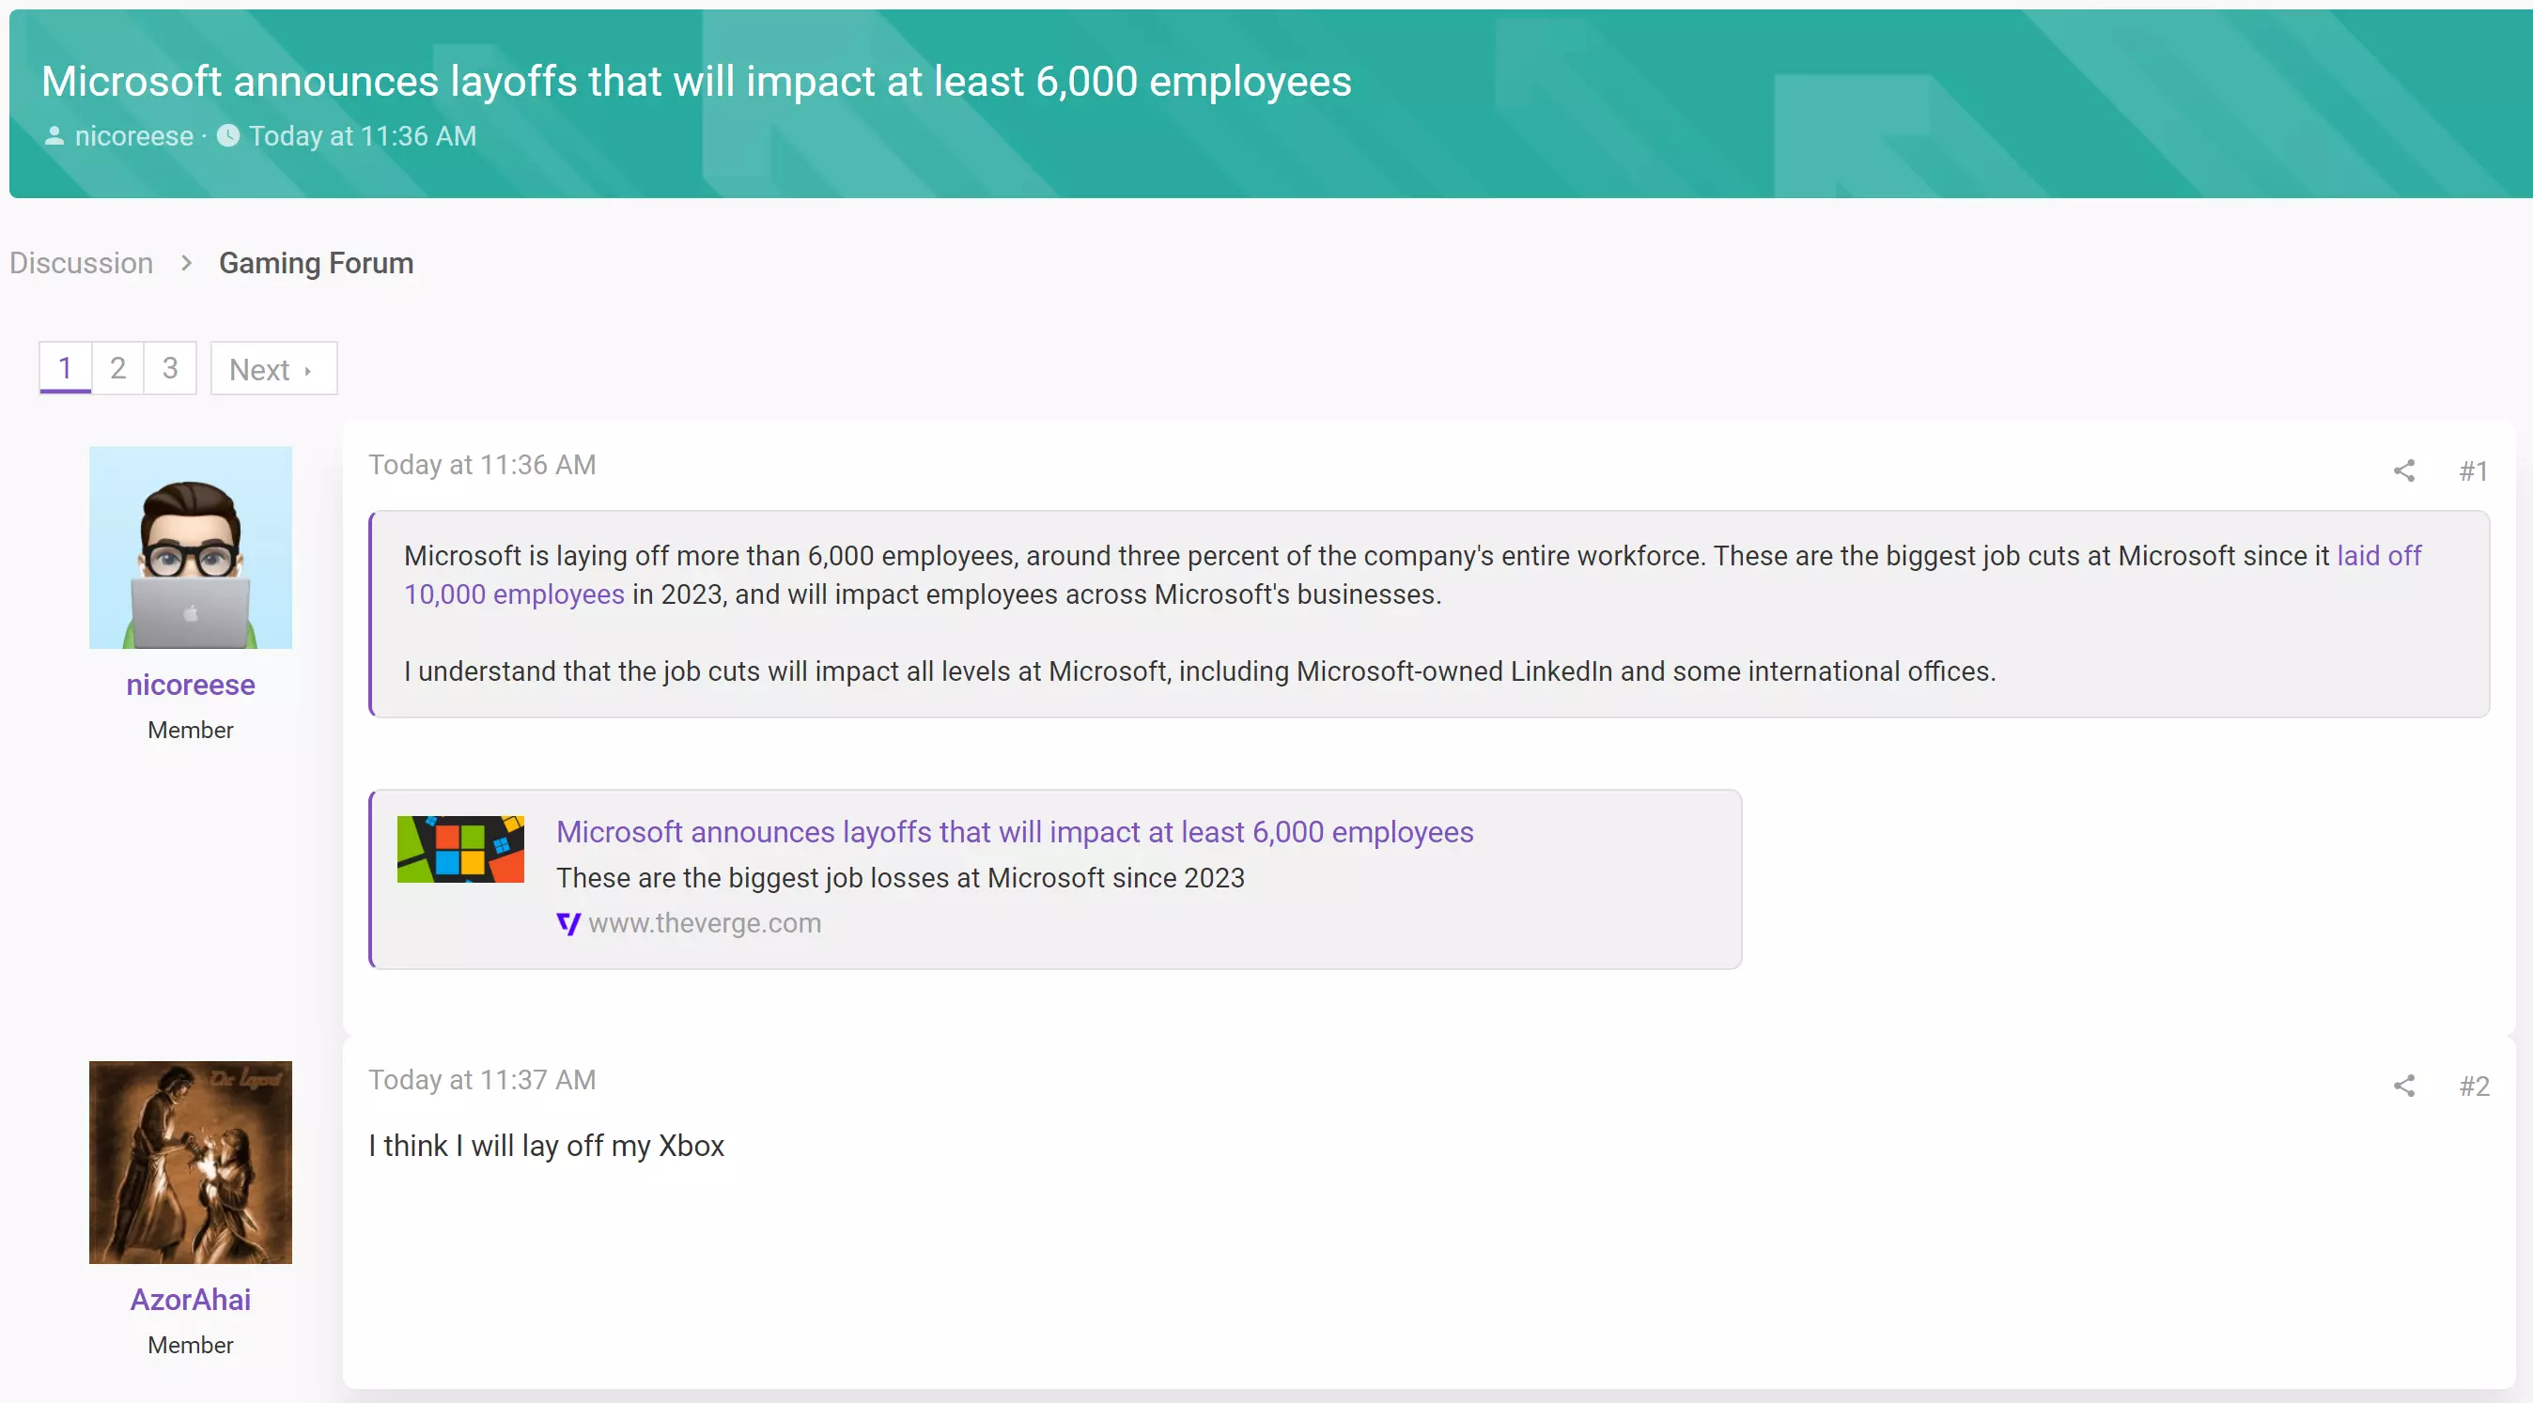Click 'I think I will lay off my Xbox' text

pyautogui.click(x=546, y=1146)
